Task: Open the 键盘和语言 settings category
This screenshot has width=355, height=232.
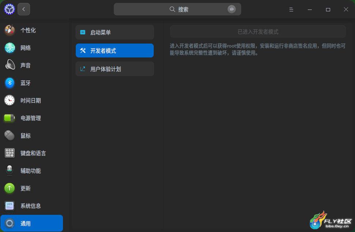Action: click(x=32, y=153)
